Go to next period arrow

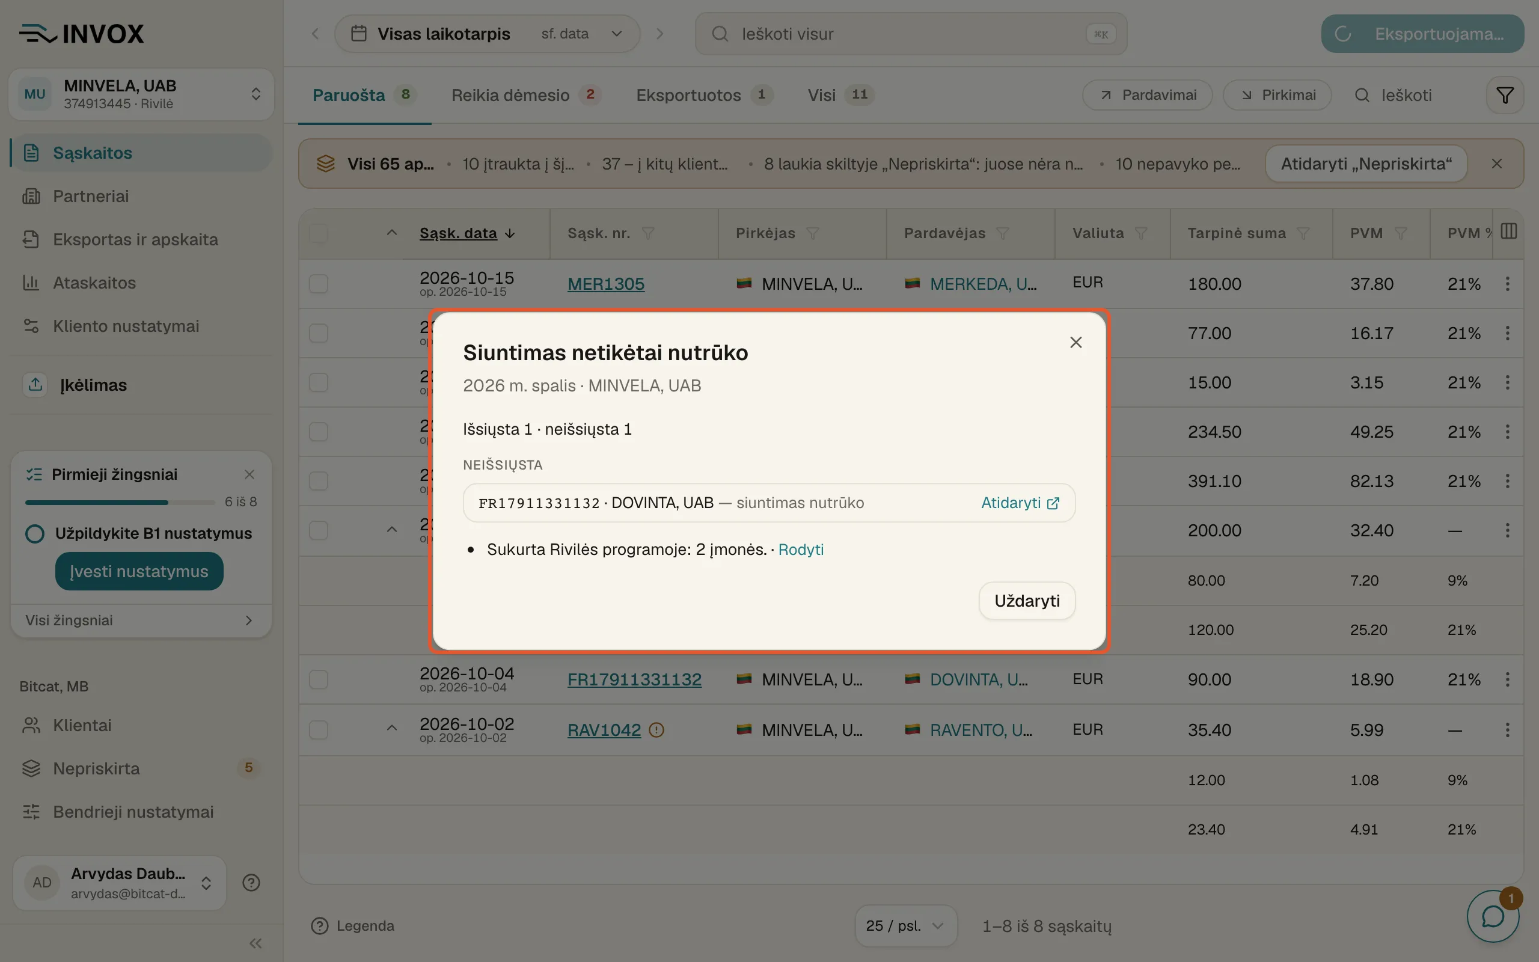[659, 34]
